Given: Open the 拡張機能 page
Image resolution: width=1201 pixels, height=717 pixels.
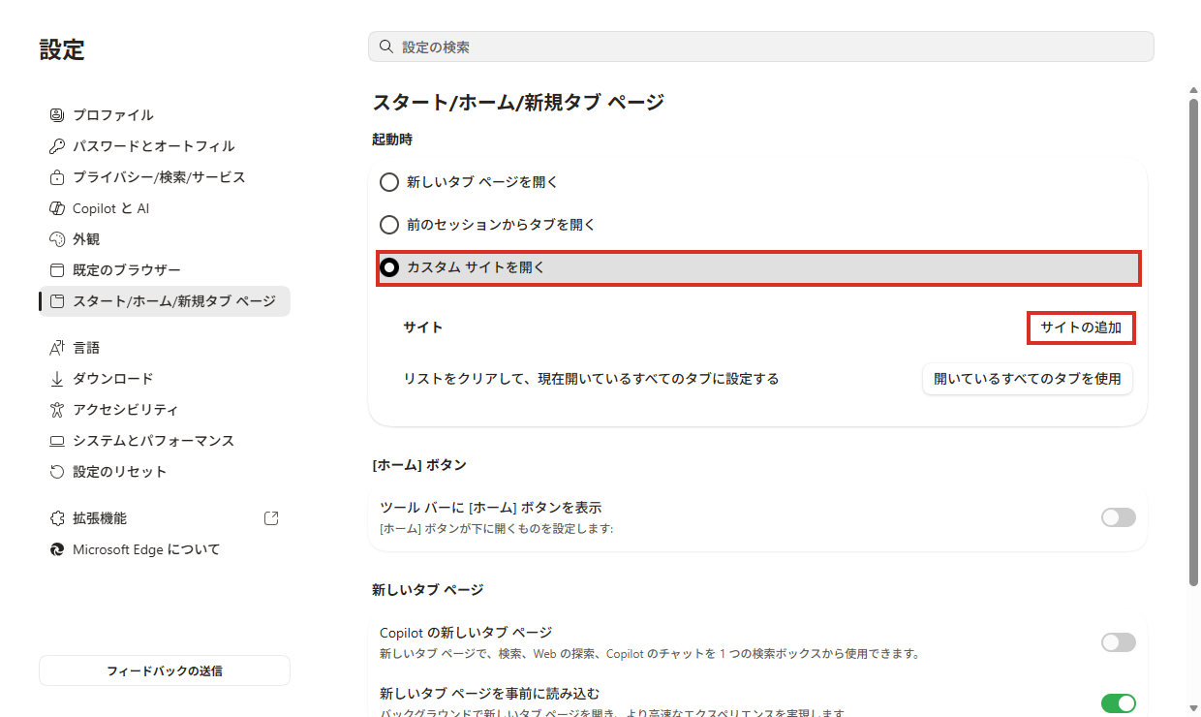Looking at the screenshot, I should [x=165, y=518].
